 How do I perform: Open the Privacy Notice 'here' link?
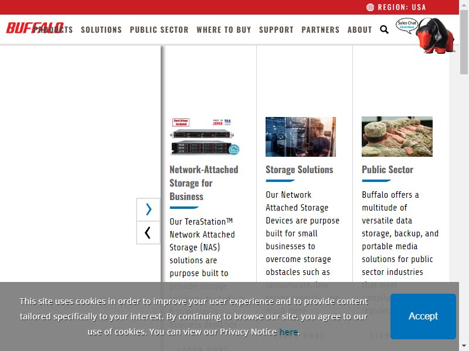tap(288, 332)
